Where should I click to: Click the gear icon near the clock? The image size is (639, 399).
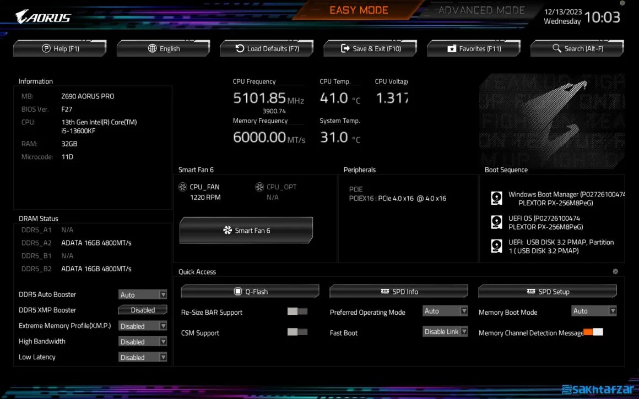(622, 3)
